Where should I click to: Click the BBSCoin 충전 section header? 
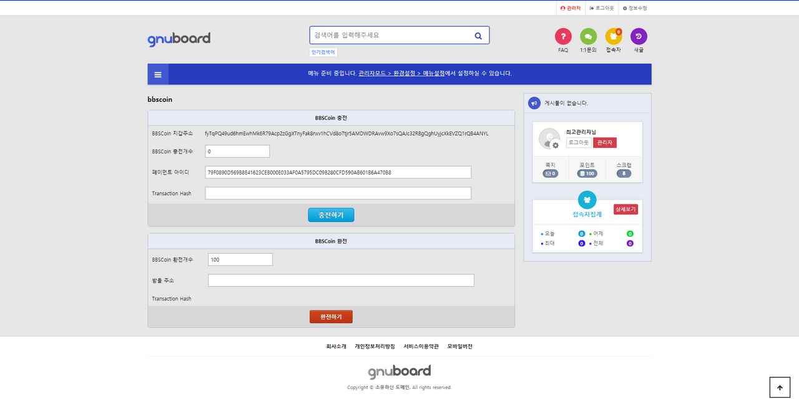[331, 118]
